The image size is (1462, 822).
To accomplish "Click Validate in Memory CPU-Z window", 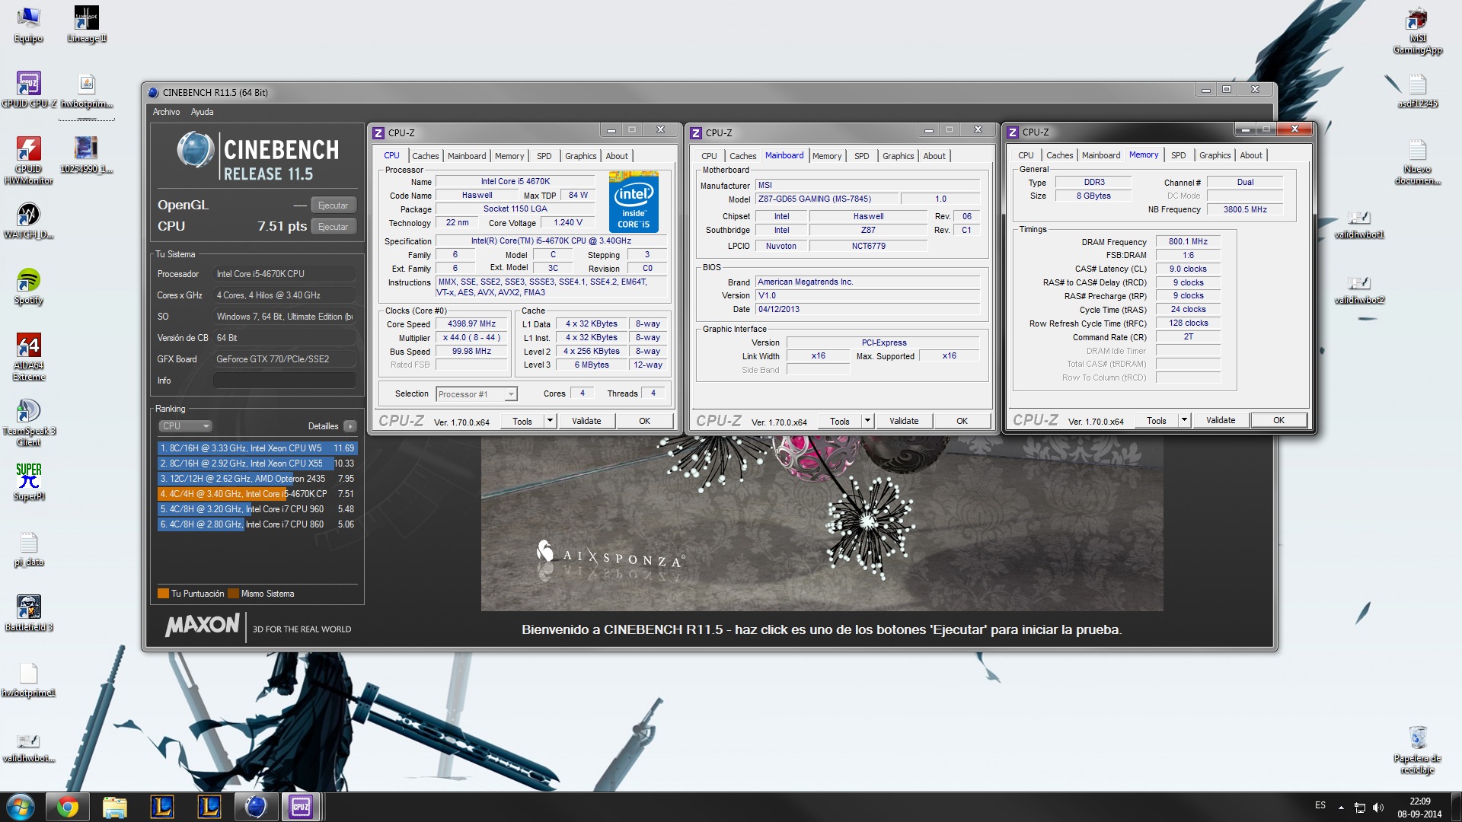I will (1221, 420).
